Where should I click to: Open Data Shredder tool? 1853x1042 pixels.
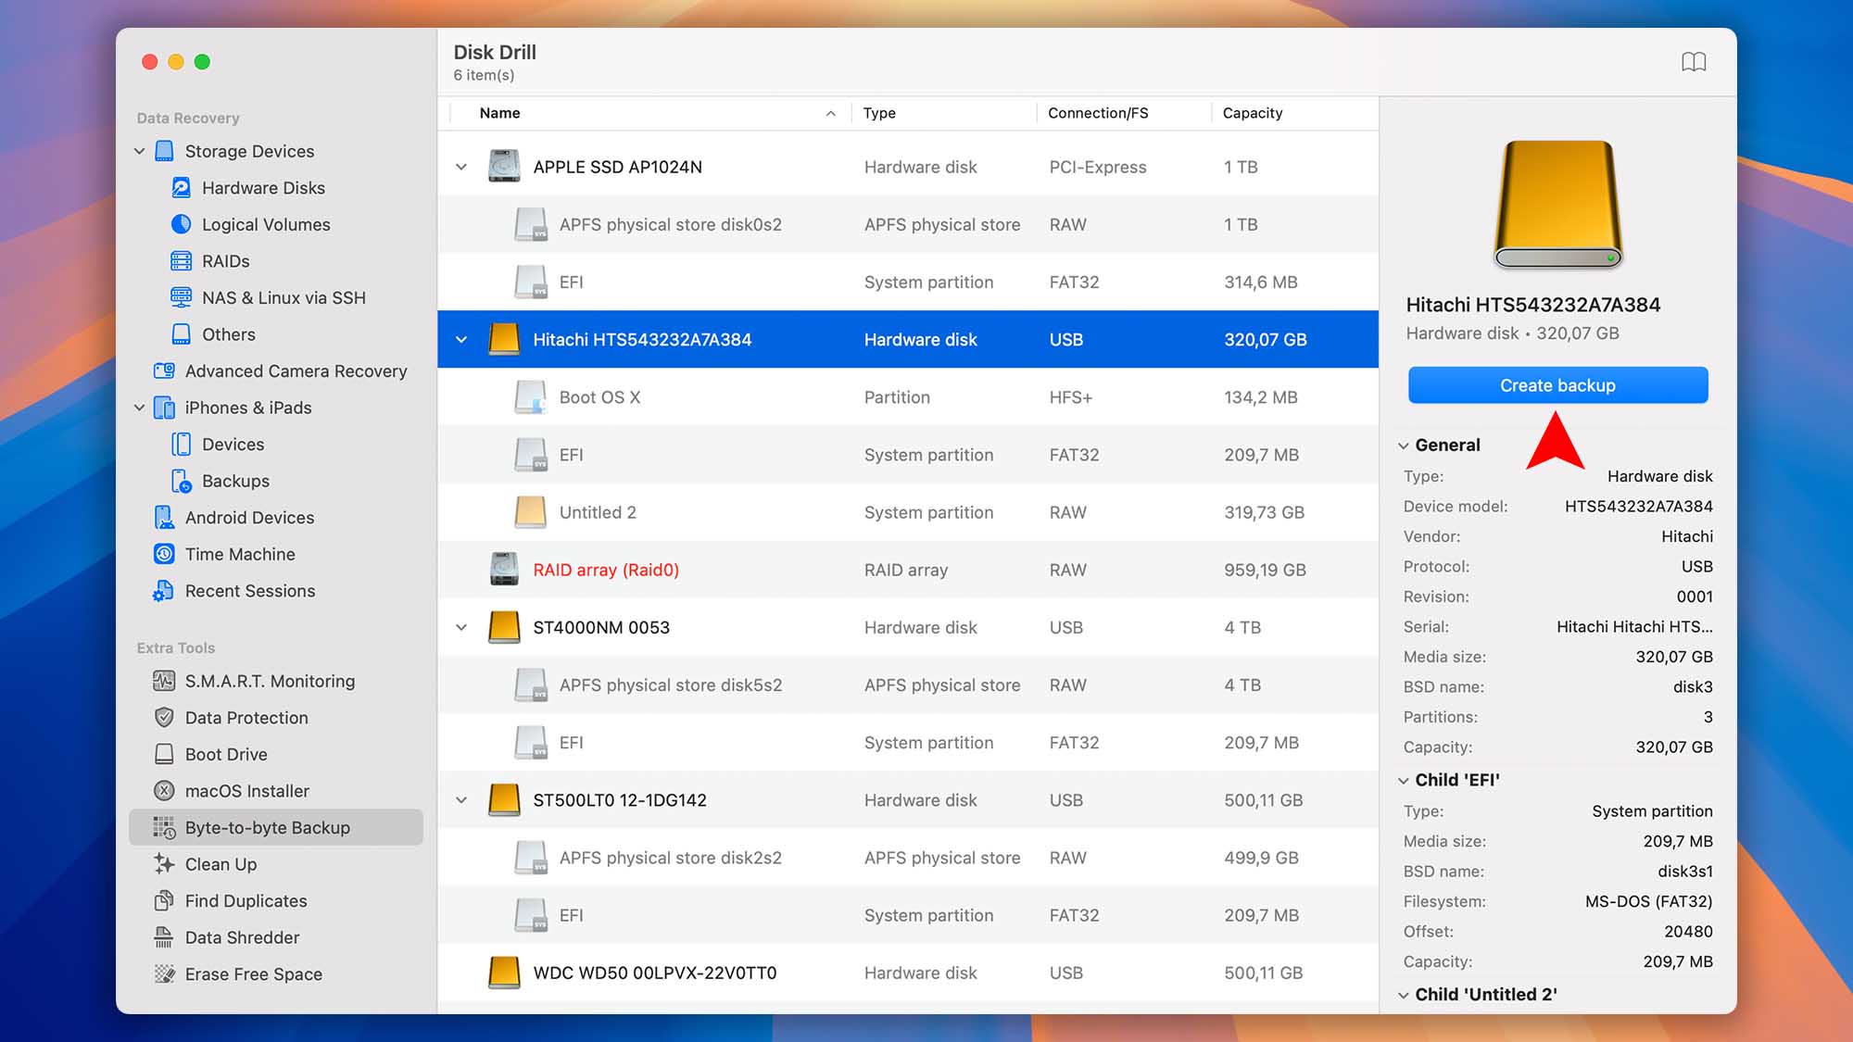tap(242, 937)
